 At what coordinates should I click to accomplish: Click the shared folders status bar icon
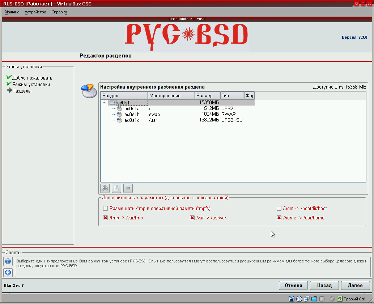(x=314, y=299)
